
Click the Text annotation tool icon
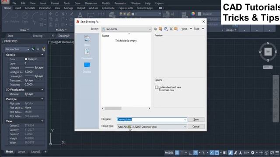coord(80,15)
